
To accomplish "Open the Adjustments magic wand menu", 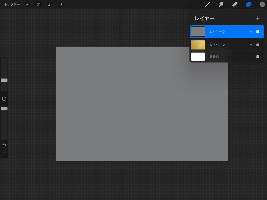I will tap(38, 4).
